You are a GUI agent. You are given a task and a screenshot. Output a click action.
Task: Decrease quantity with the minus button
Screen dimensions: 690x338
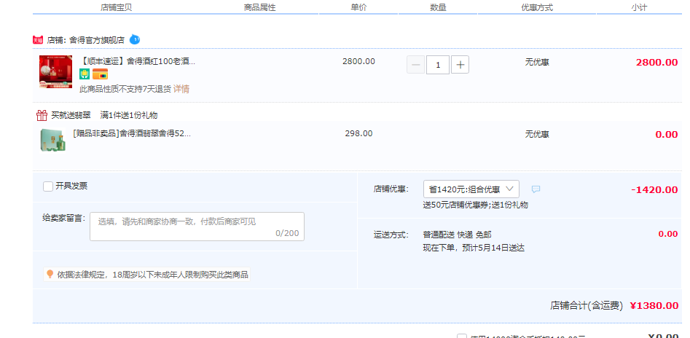(x=415, y=65)
